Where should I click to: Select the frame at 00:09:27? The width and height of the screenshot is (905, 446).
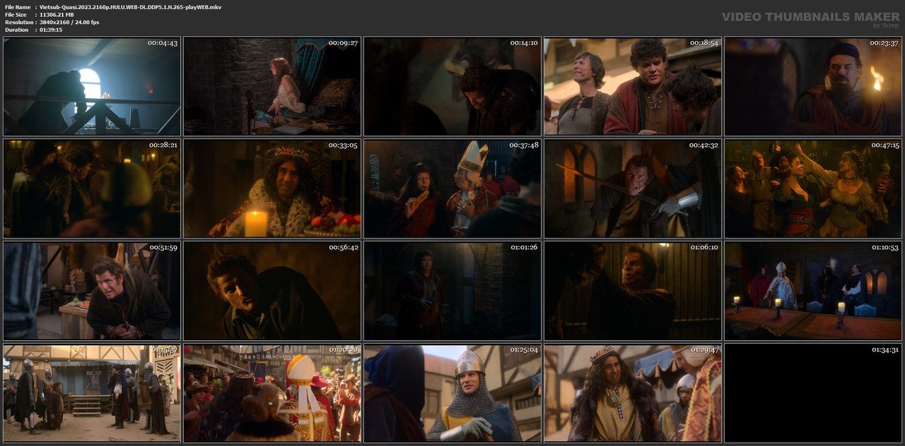point(272,86)
